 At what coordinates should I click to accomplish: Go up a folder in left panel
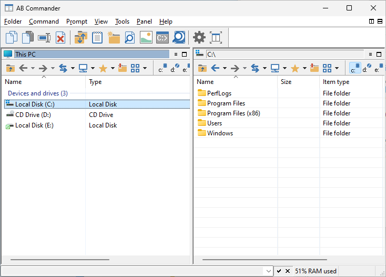point(11,68)
